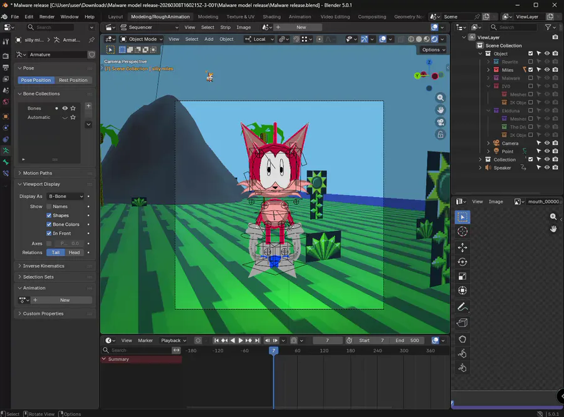This screenshot has width=564, height=417.
Task: Disable the Shapes checkbox
Action: pos(49,215)
